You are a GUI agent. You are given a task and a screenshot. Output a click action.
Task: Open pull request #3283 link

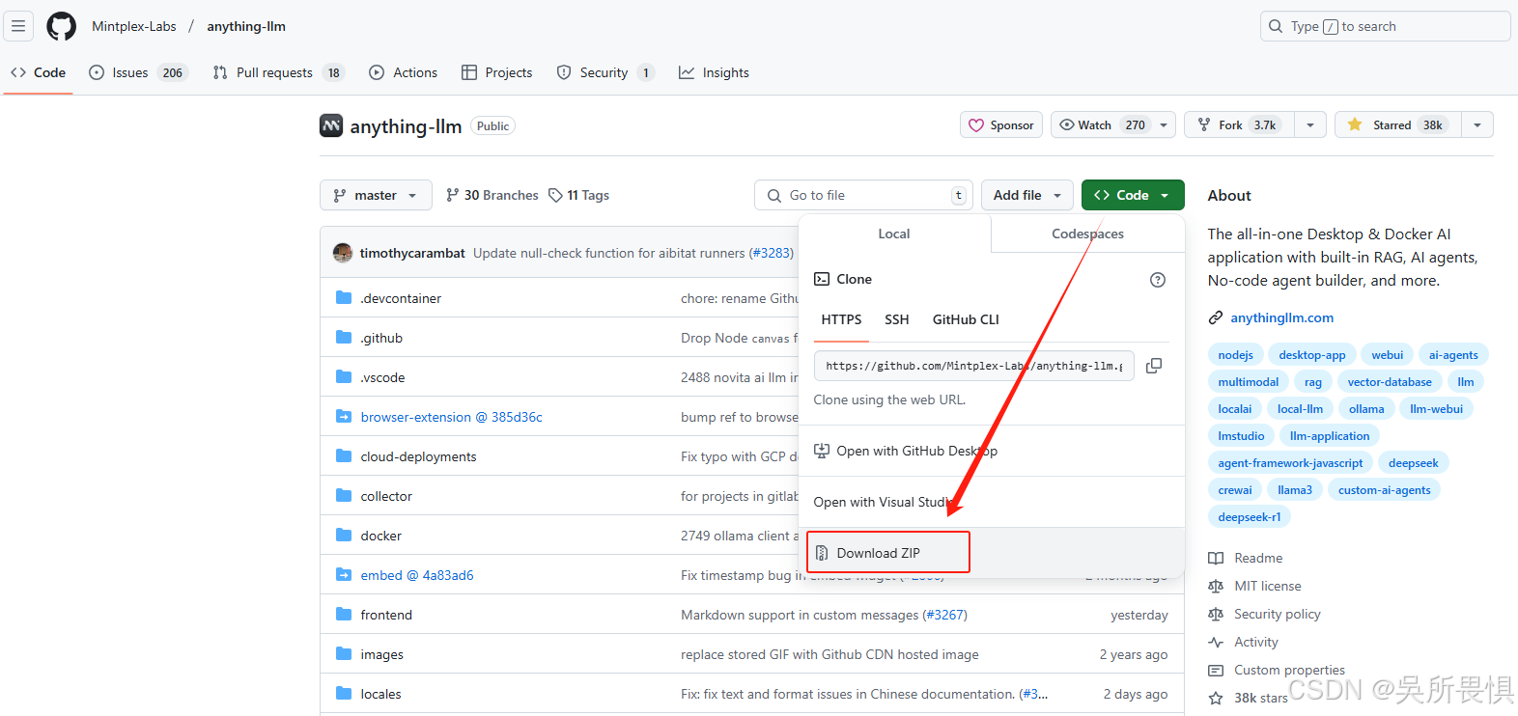coord(772,253)
